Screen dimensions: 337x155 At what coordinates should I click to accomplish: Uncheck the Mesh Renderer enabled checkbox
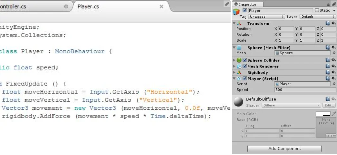(x=244, y=66)
